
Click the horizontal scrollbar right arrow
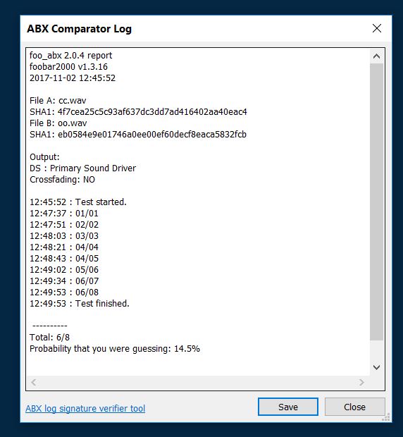pos(361,382)
